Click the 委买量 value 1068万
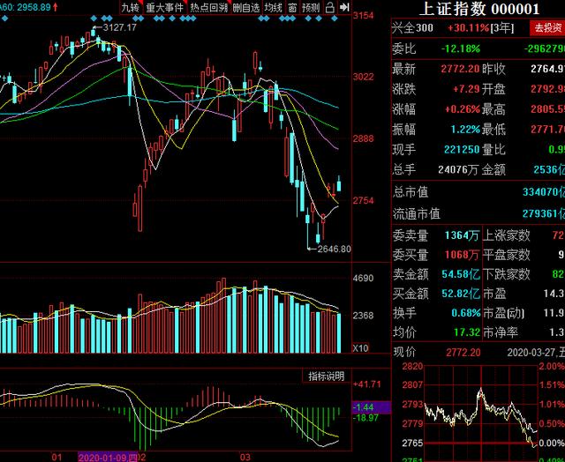Image resolution: width=565 pixels, height=462 pixels. tap(462, 255)
